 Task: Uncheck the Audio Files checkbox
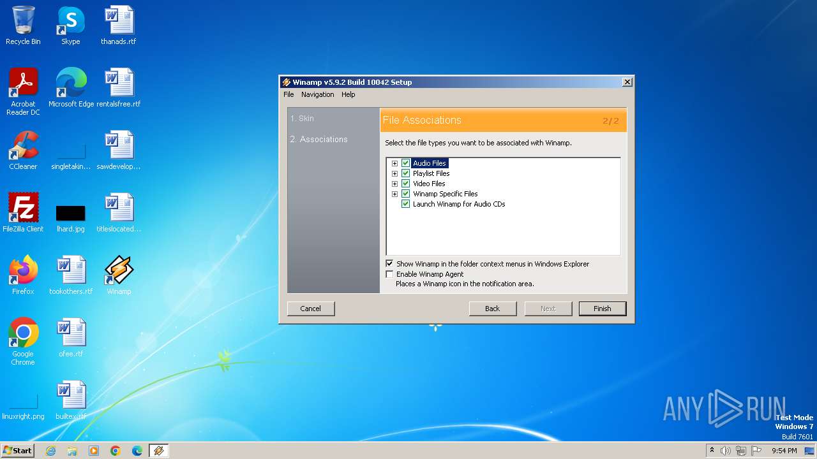[x=405, y=163]
